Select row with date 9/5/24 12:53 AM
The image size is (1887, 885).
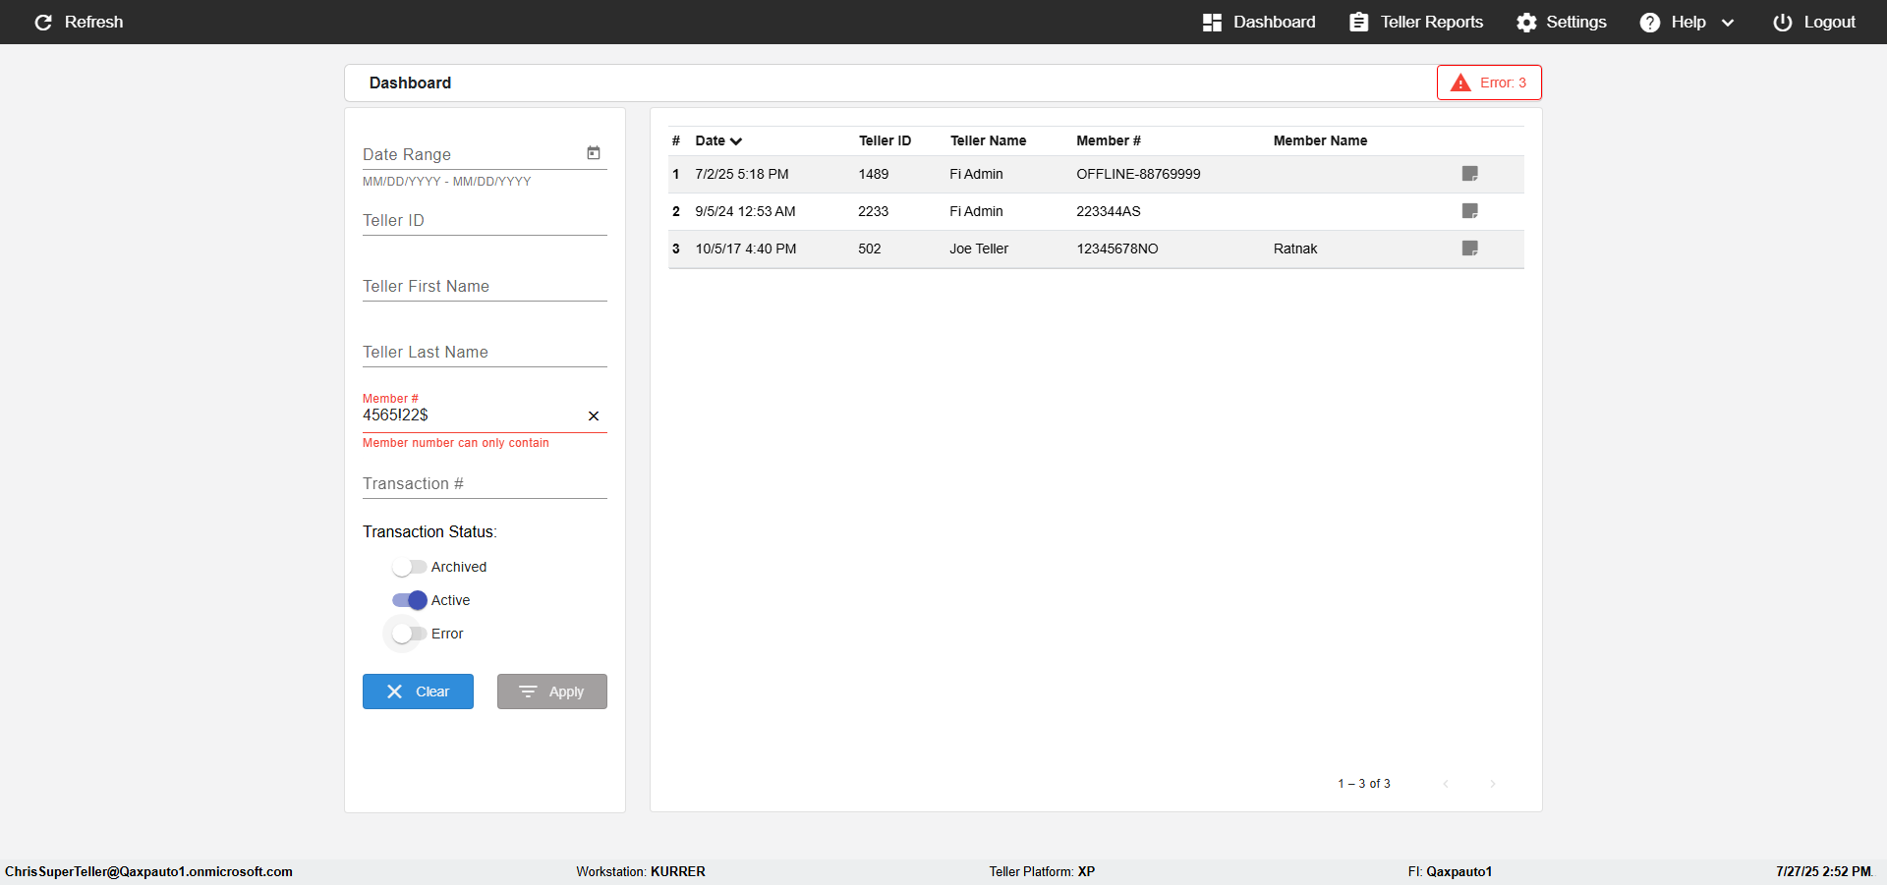[1096, 211]
